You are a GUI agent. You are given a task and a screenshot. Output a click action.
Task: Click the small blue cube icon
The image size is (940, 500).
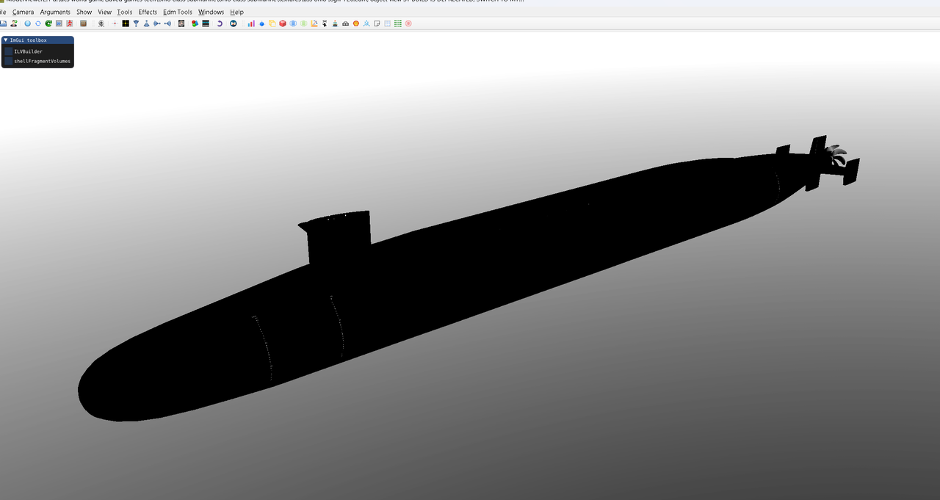point(261,24)
